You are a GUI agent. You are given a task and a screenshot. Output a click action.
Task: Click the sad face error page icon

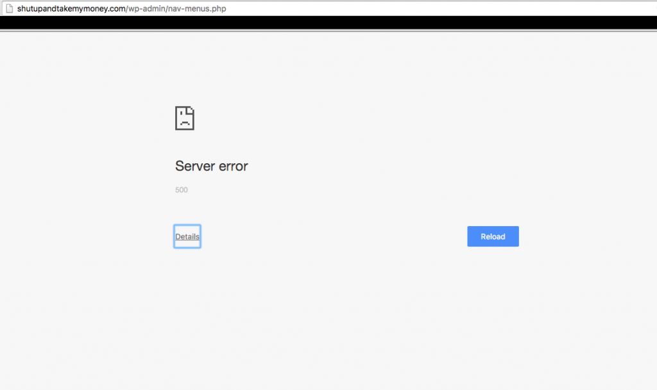(185, 118)
